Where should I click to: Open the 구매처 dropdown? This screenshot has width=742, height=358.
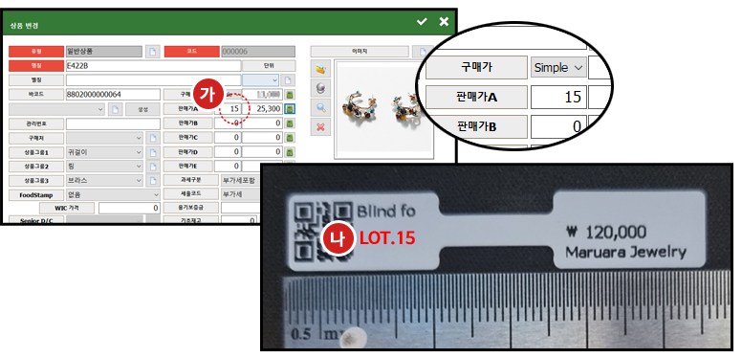click(x=104, y=138)
